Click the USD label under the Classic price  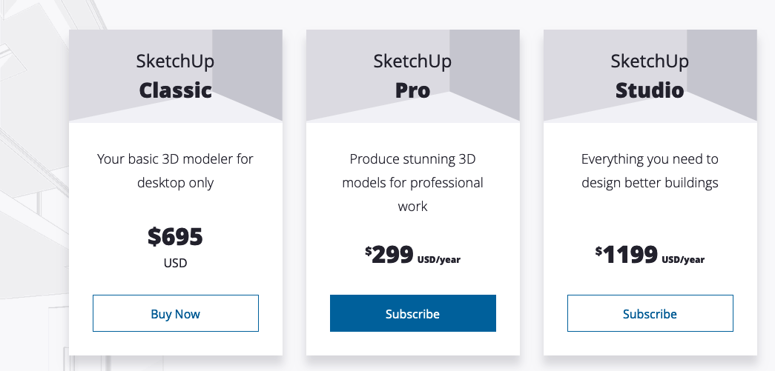tap(176, 263)
